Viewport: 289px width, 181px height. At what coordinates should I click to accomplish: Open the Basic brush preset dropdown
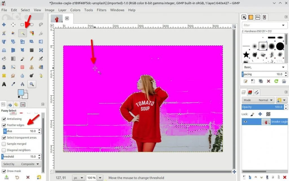click(264, 67)
